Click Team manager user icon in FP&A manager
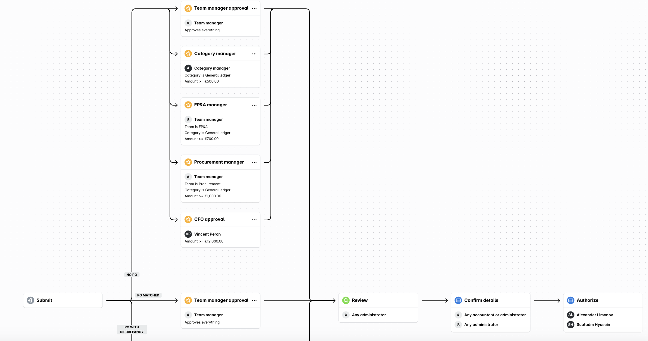Screen dimensions: 648x341 (188, 119)
